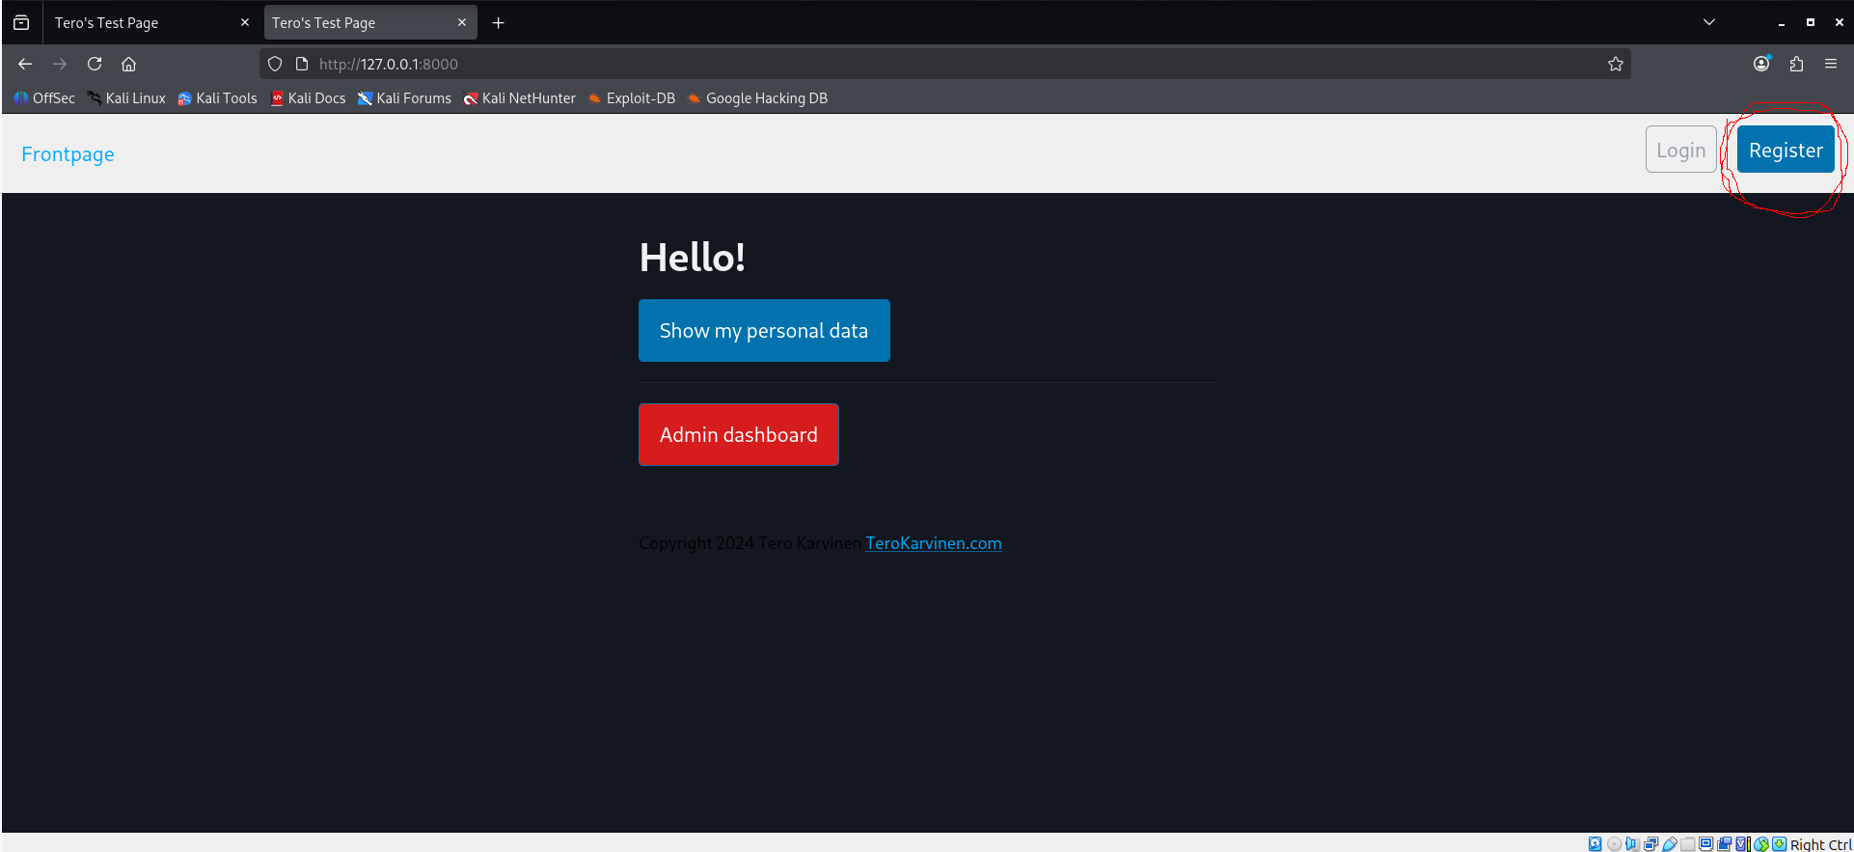Click the Login button
The width and height of the screenshot is (1854, 852).
point(1680,151)
